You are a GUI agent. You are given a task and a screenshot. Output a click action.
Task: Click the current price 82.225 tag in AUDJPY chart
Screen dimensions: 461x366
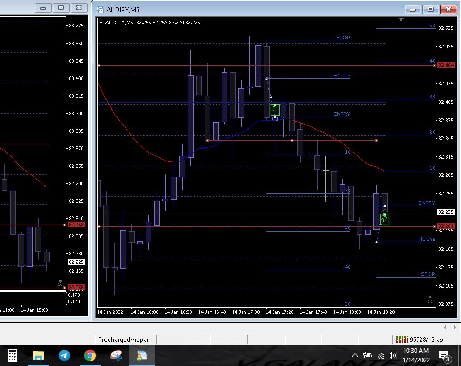446,212
